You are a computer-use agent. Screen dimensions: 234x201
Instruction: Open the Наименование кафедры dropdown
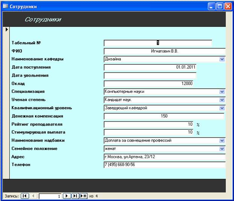(222, 59)
